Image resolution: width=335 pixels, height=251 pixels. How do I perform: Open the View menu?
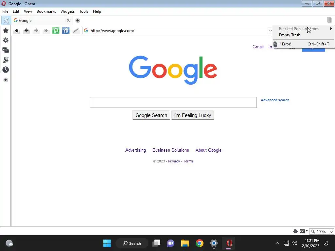click(x=28, y=11)
